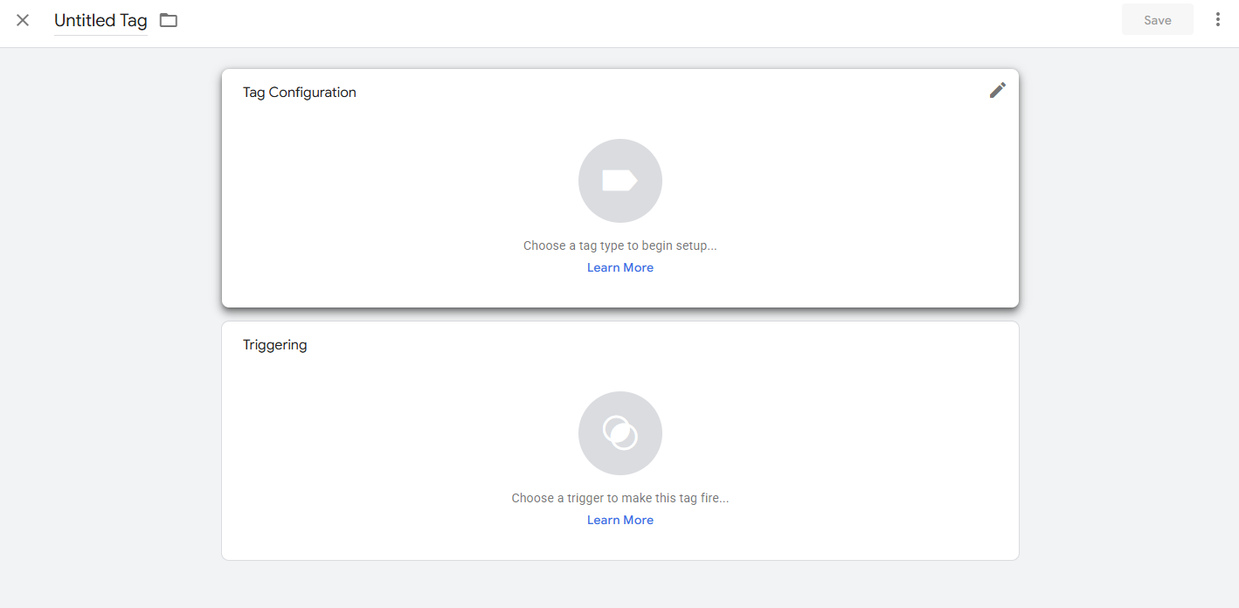Open the folder icon beside the tag name
This screenshot has width=1239, height=608.
pos(169,20)
